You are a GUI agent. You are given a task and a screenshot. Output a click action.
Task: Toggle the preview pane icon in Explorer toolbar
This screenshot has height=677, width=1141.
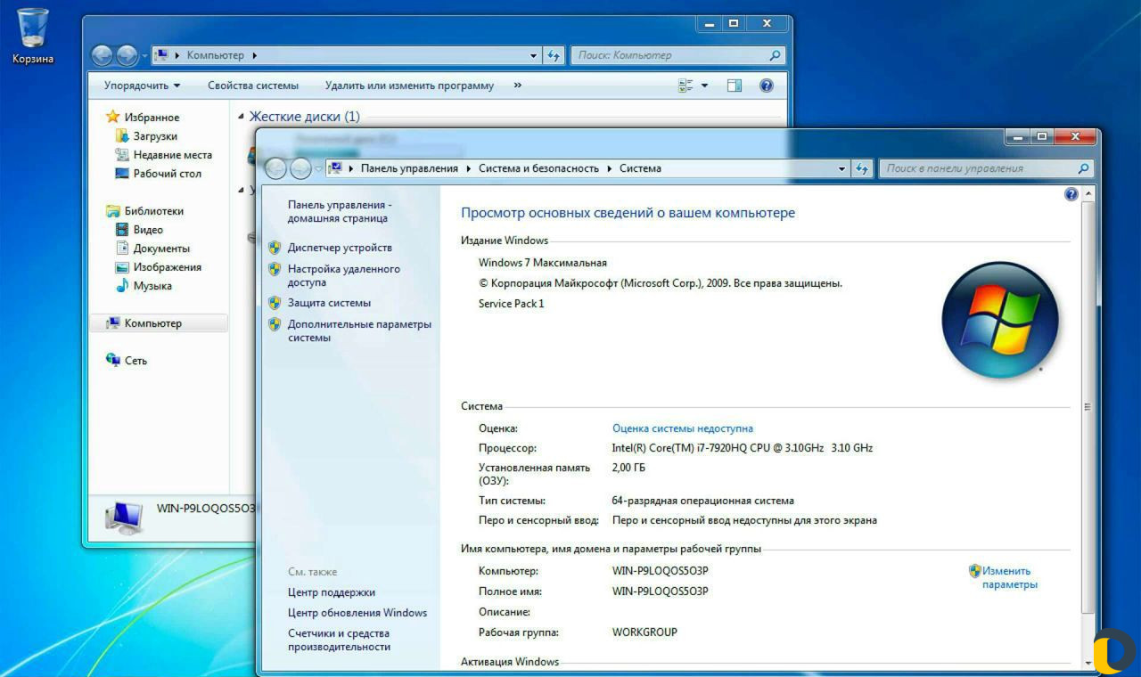[x=735, y=86]
